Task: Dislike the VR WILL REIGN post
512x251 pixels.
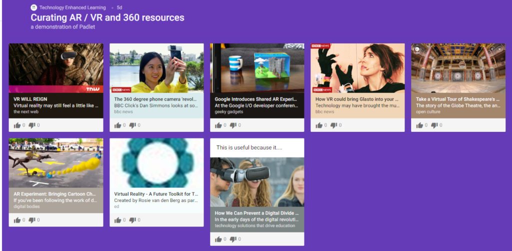Action: 32,125
